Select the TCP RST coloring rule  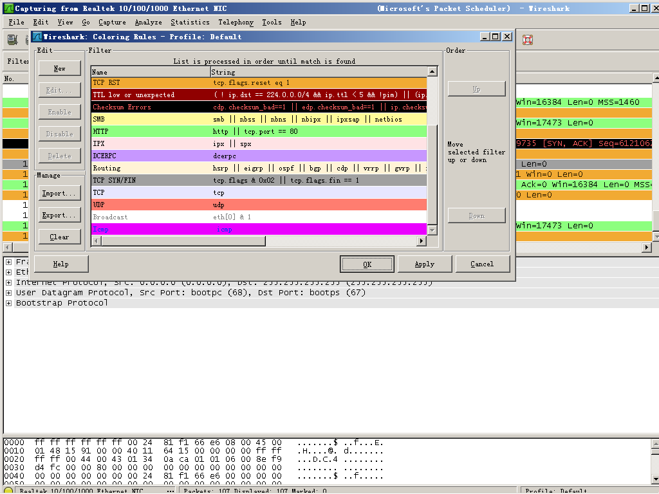click(259, 83)
